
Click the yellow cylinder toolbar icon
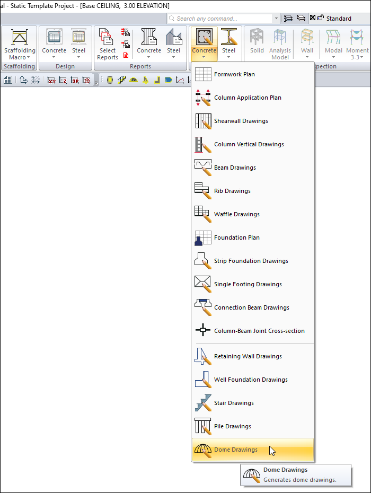click(110, 80)
